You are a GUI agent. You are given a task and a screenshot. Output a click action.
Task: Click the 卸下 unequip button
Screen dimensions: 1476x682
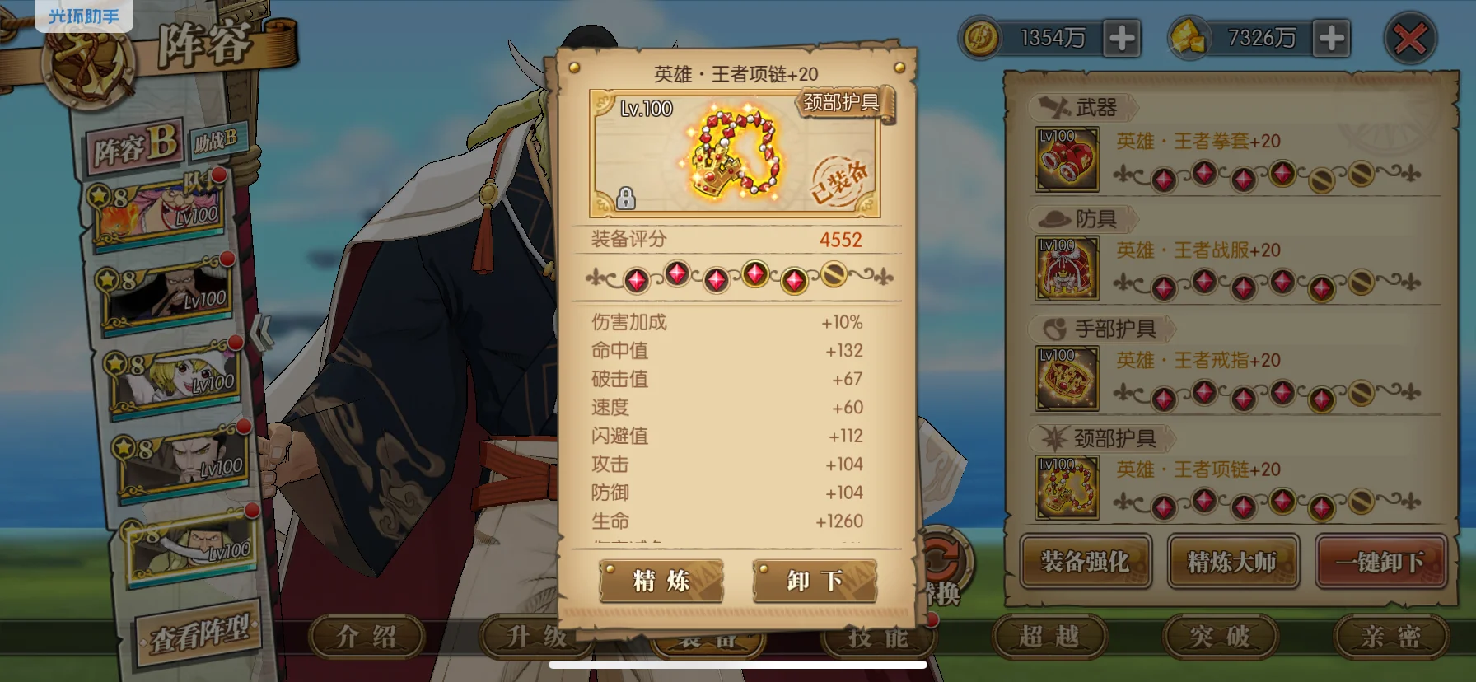coord(815,581)
